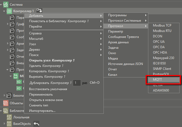This screenshot has height=127, width=182.
Task: Expand the BaseObjects library node
Action: [x=4, y=124]
